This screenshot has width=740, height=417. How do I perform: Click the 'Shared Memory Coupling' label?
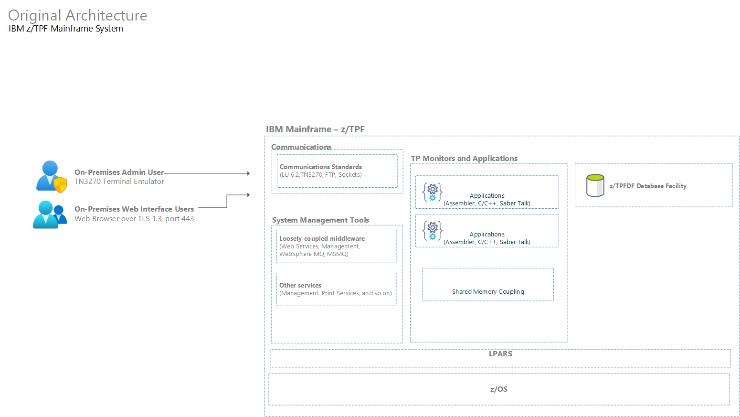pos(488,292)
